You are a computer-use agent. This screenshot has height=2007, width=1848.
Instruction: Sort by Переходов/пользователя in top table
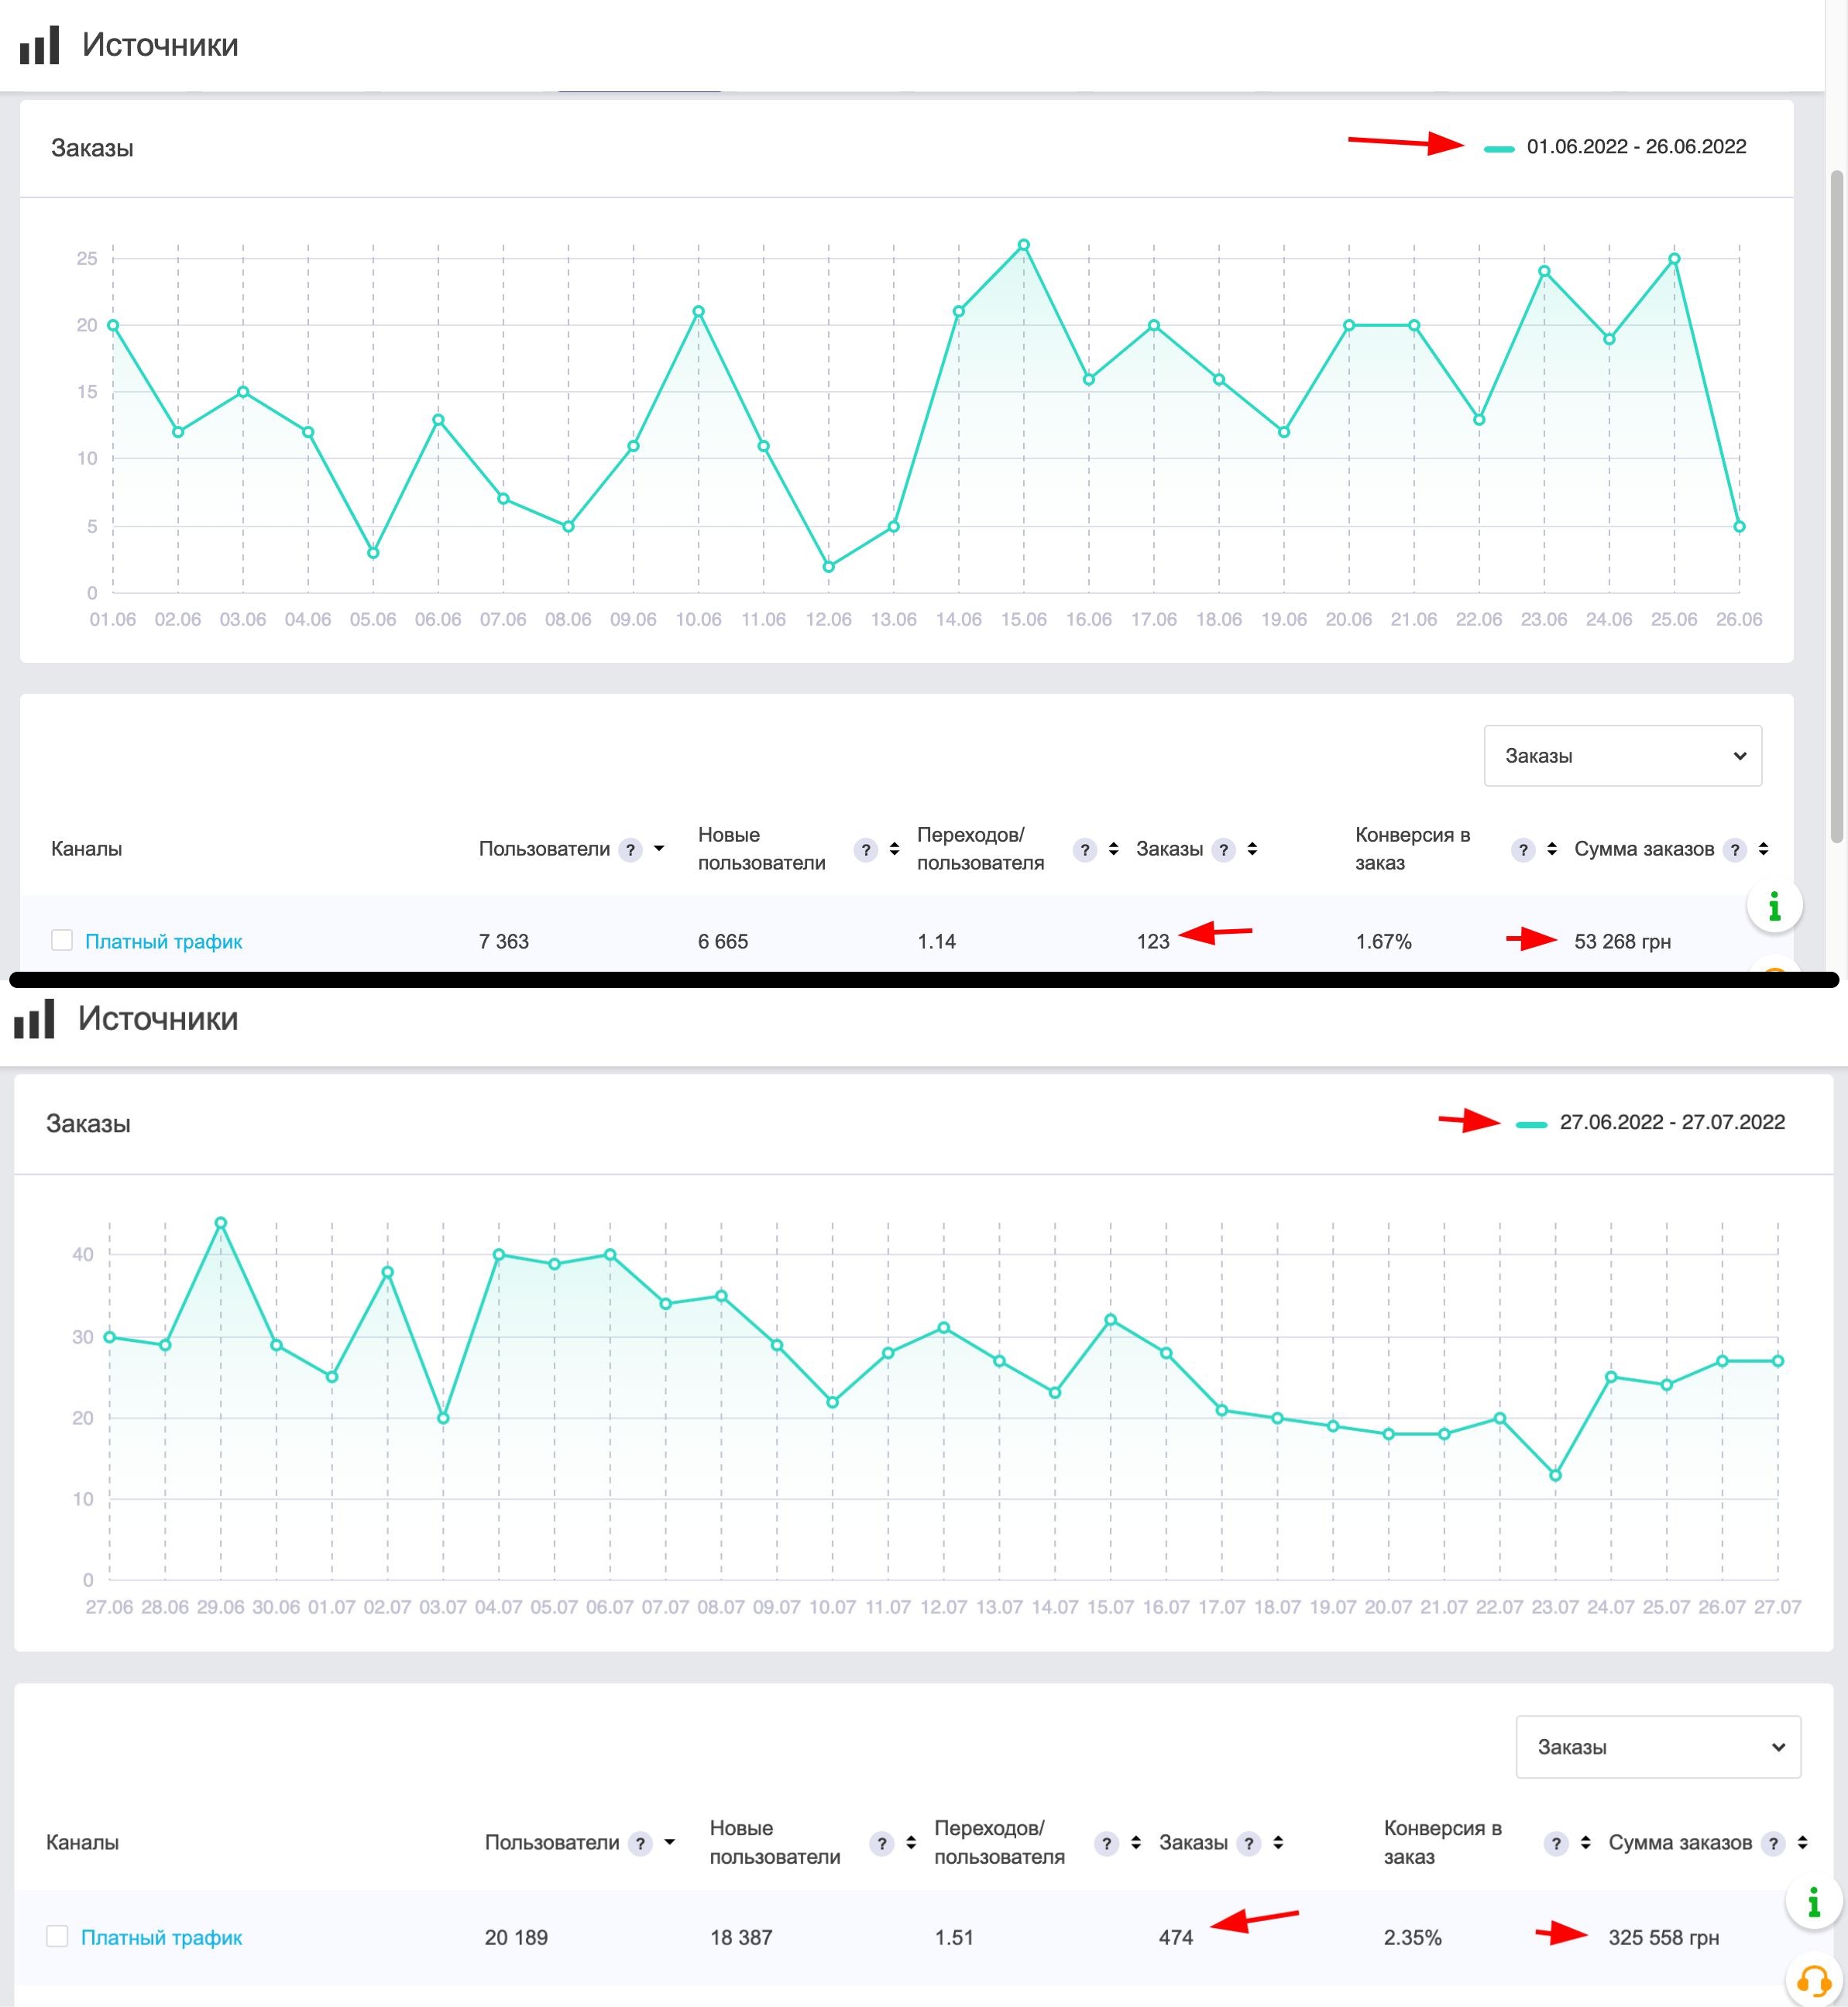(1113, 849)
